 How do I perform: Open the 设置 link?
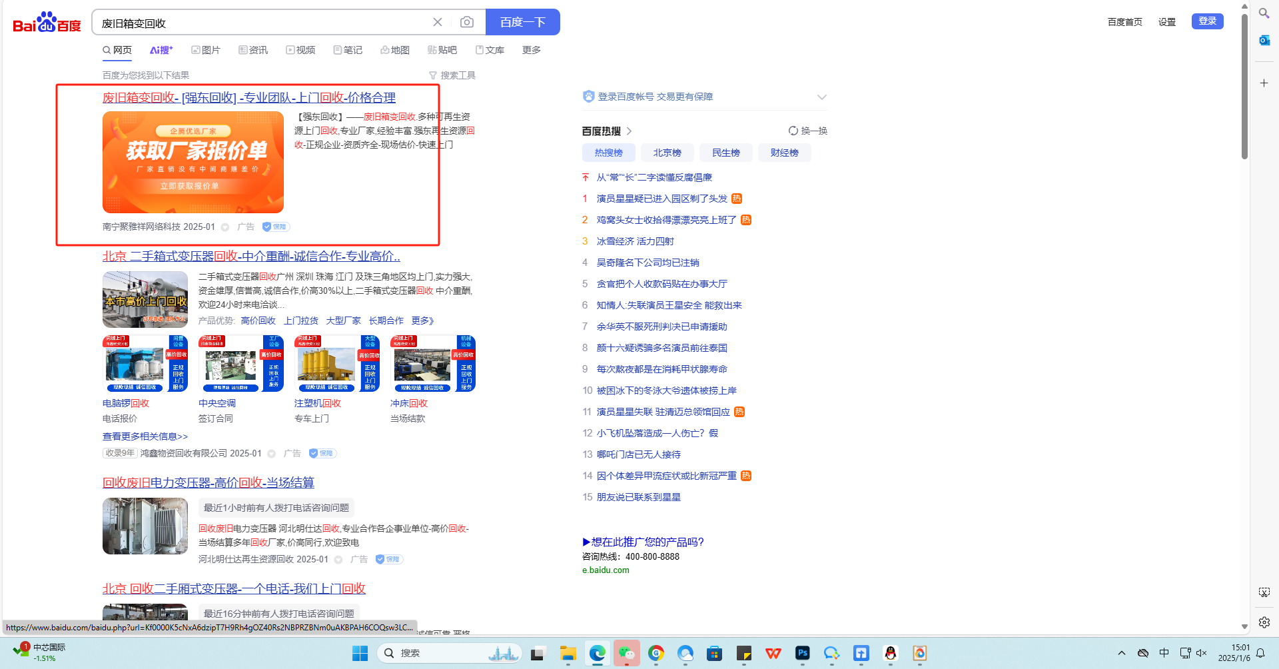click(1167, 22)
